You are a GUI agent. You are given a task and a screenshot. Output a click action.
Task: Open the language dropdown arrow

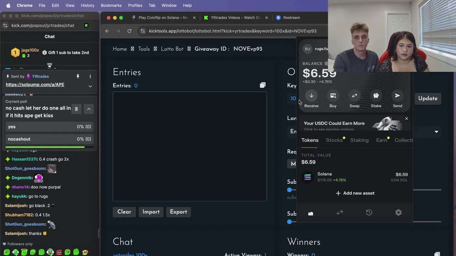(436, 132)
